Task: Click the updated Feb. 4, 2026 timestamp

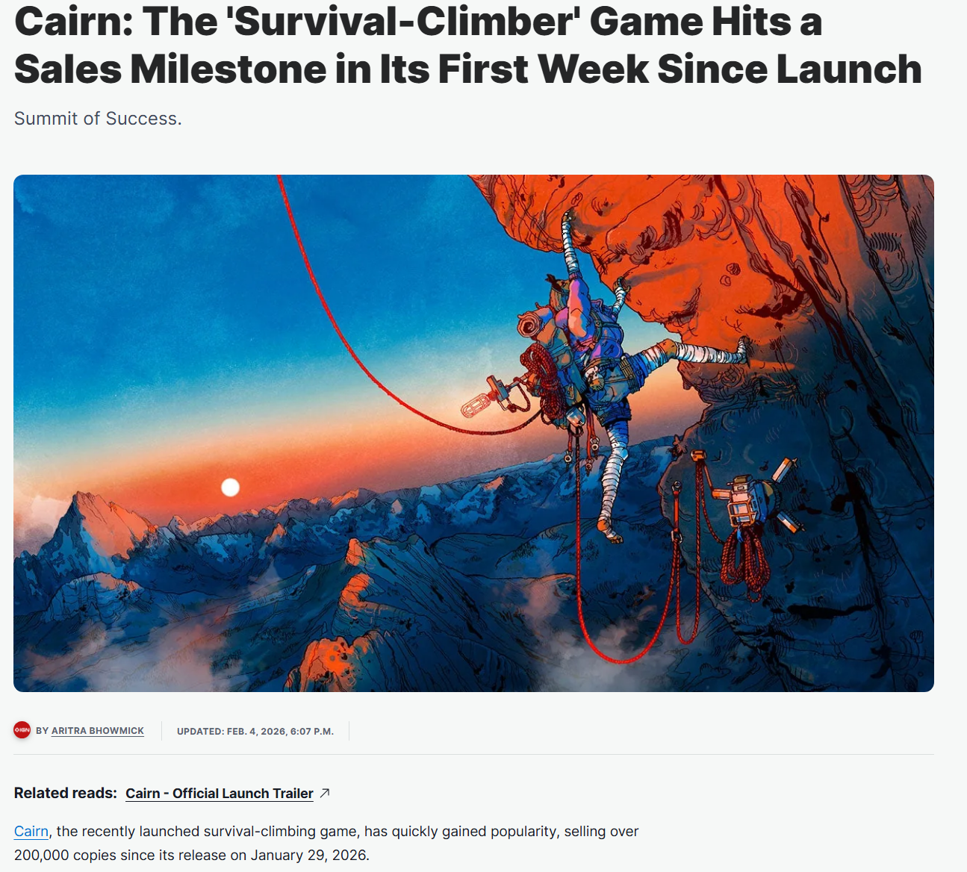Action: click(x=255, y=731)
